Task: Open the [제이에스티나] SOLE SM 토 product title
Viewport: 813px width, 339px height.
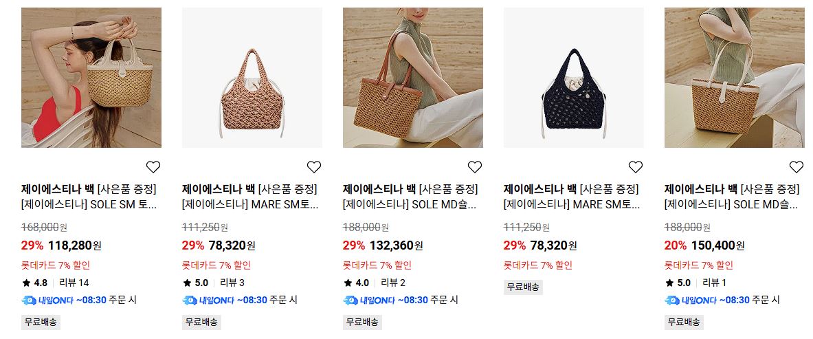Action: [89, 205]
